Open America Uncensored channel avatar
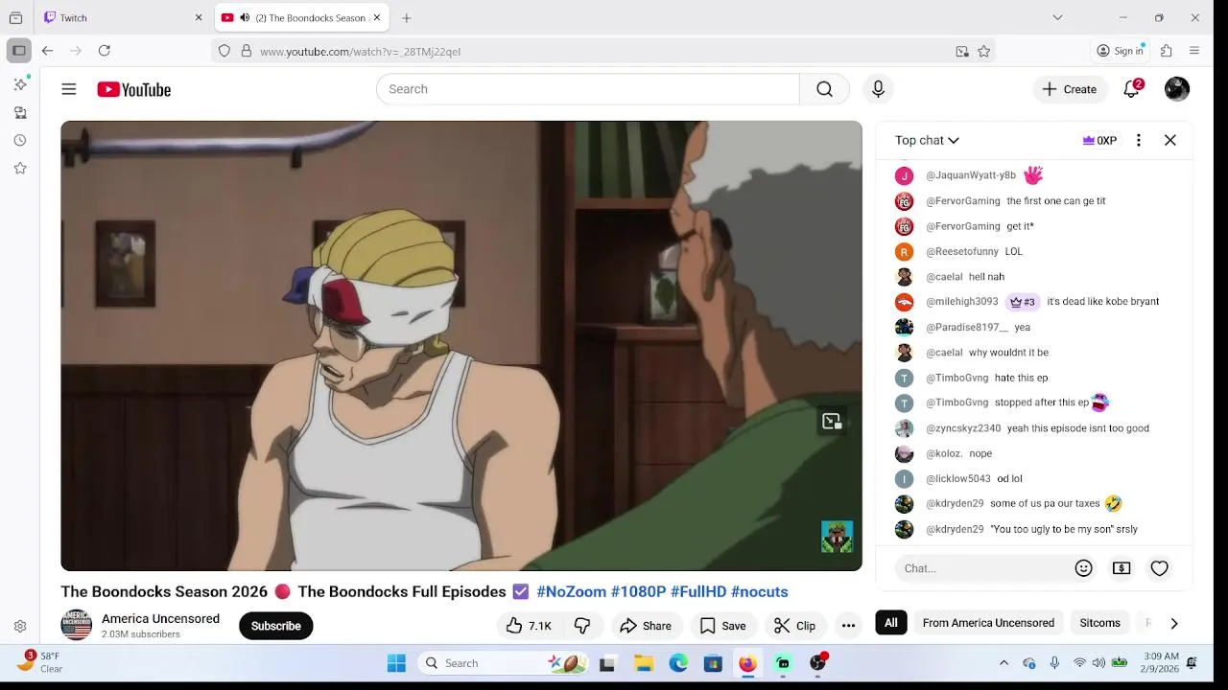The height and width of the screenshot is (690, 1228). pos(77,626)
